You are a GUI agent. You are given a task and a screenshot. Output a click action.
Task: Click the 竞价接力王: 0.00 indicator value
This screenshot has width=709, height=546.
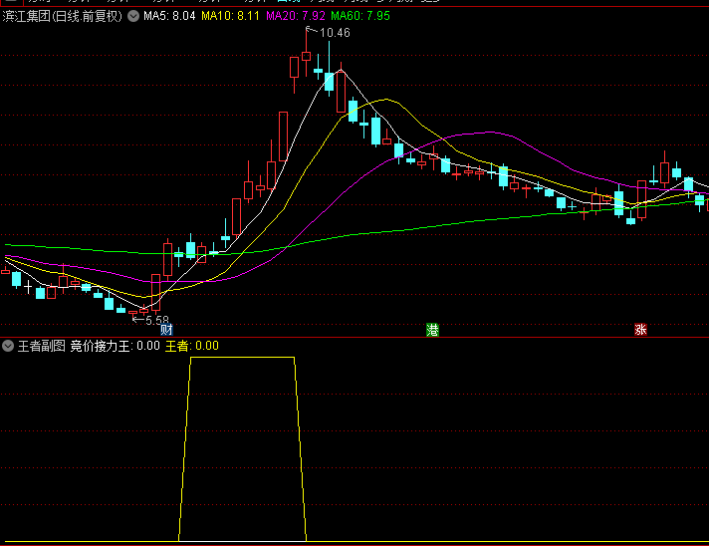[115, 346]
